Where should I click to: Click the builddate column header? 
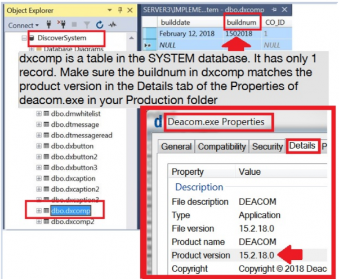[x=190, y=23]
